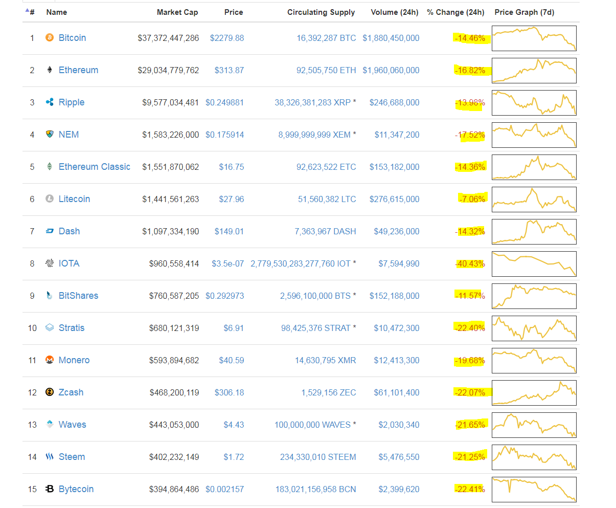
Task: Click the Ethereum Classic icon
Action: pos(50,167)
